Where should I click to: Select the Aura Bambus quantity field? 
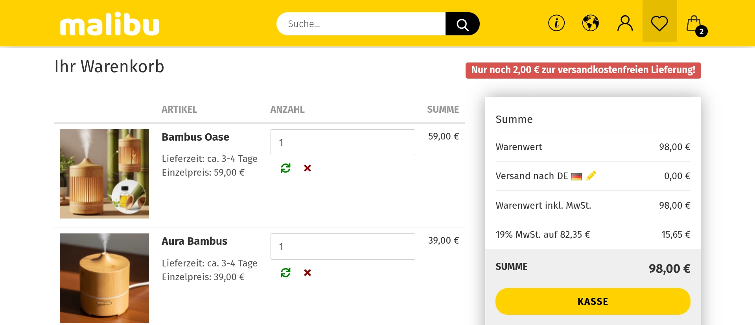click(x=343, y=246)
